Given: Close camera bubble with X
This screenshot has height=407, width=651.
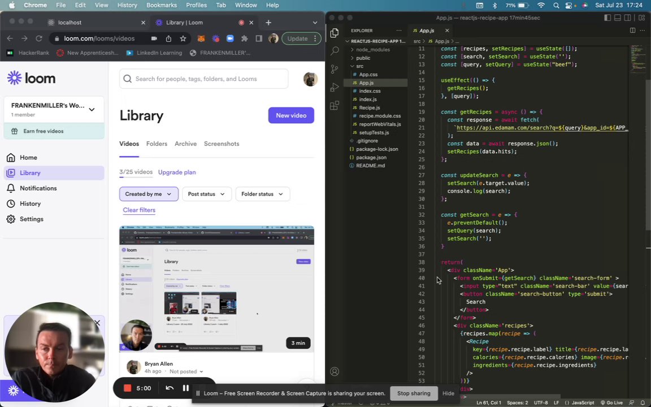Looking at the screenshot, I should 97,323.
